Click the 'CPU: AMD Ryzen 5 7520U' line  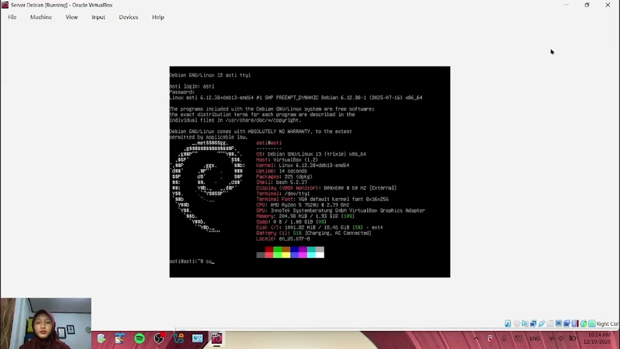303,205
